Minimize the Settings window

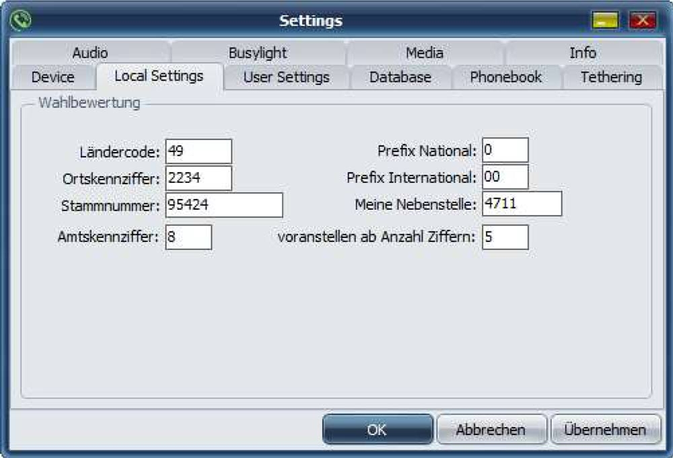click(606, 21)
